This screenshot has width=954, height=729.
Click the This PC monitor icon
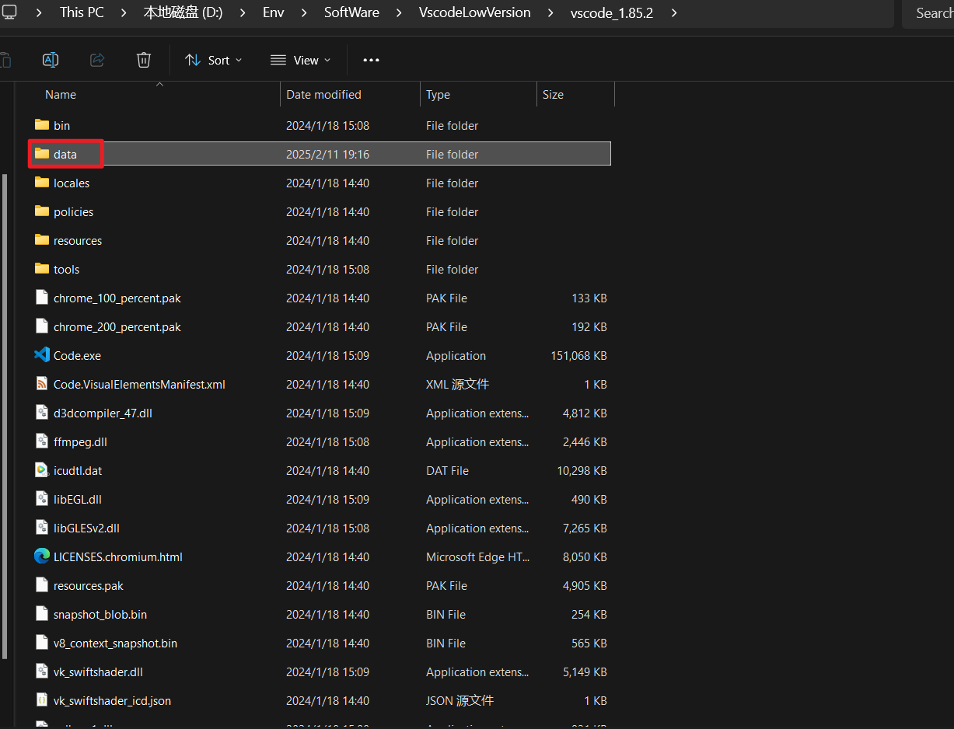click(9, 12)
